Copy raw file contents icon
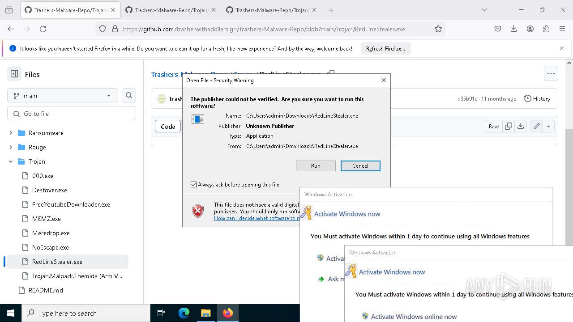573x322 pixels. click(x=509, y=126)
